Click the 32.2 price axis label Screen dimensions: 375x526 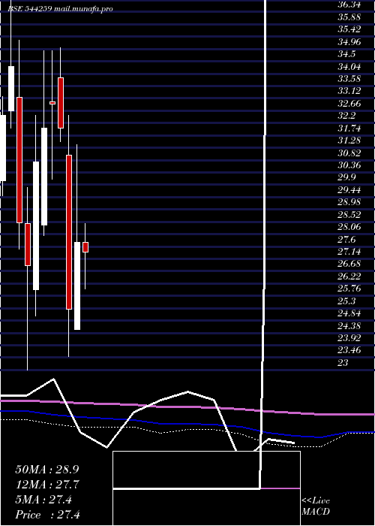click(x=346, y=116)
